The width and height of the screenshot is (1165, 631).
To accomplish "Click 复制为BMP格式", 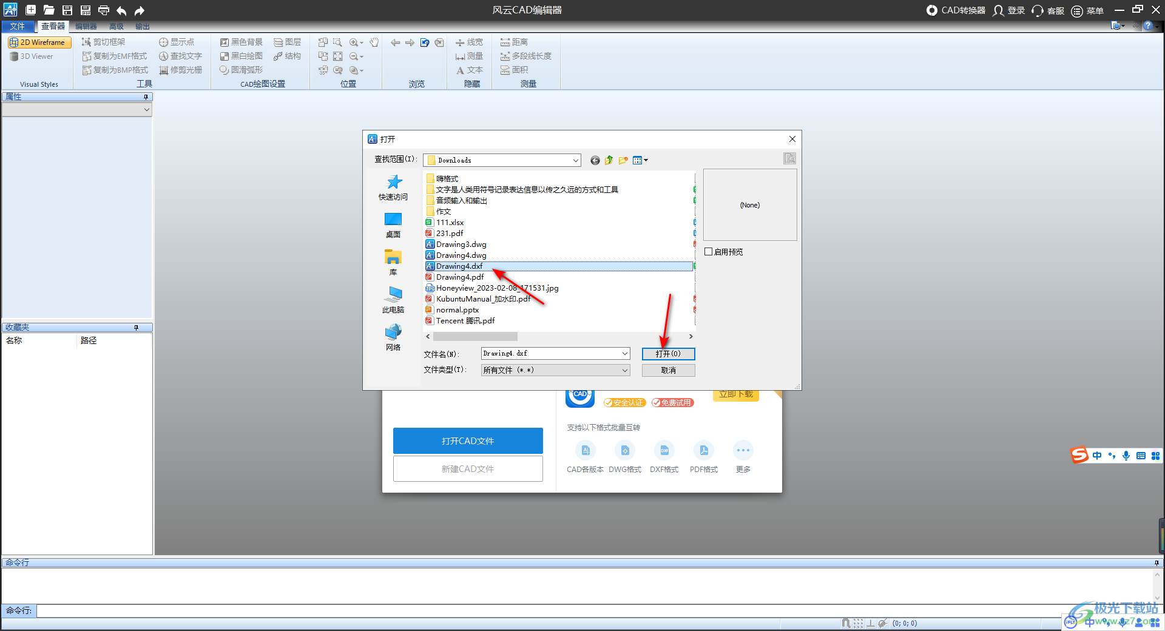I will click(115, 70).
